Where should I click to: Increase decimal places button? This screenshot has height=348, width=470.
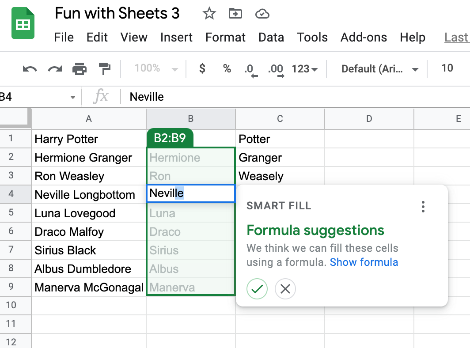pyautogui.click(x=276, y=69)
